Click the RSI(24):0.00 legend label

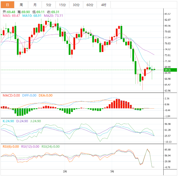(51, 147)
